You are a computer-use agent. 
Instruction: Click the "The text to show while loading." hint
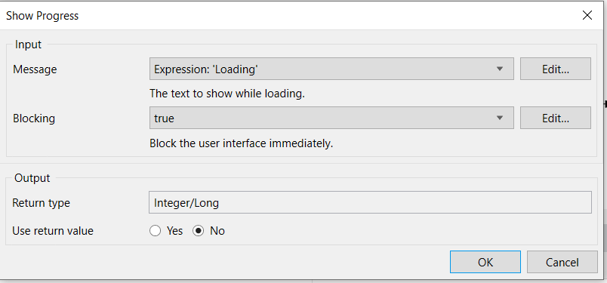click(x=227, y=94)
